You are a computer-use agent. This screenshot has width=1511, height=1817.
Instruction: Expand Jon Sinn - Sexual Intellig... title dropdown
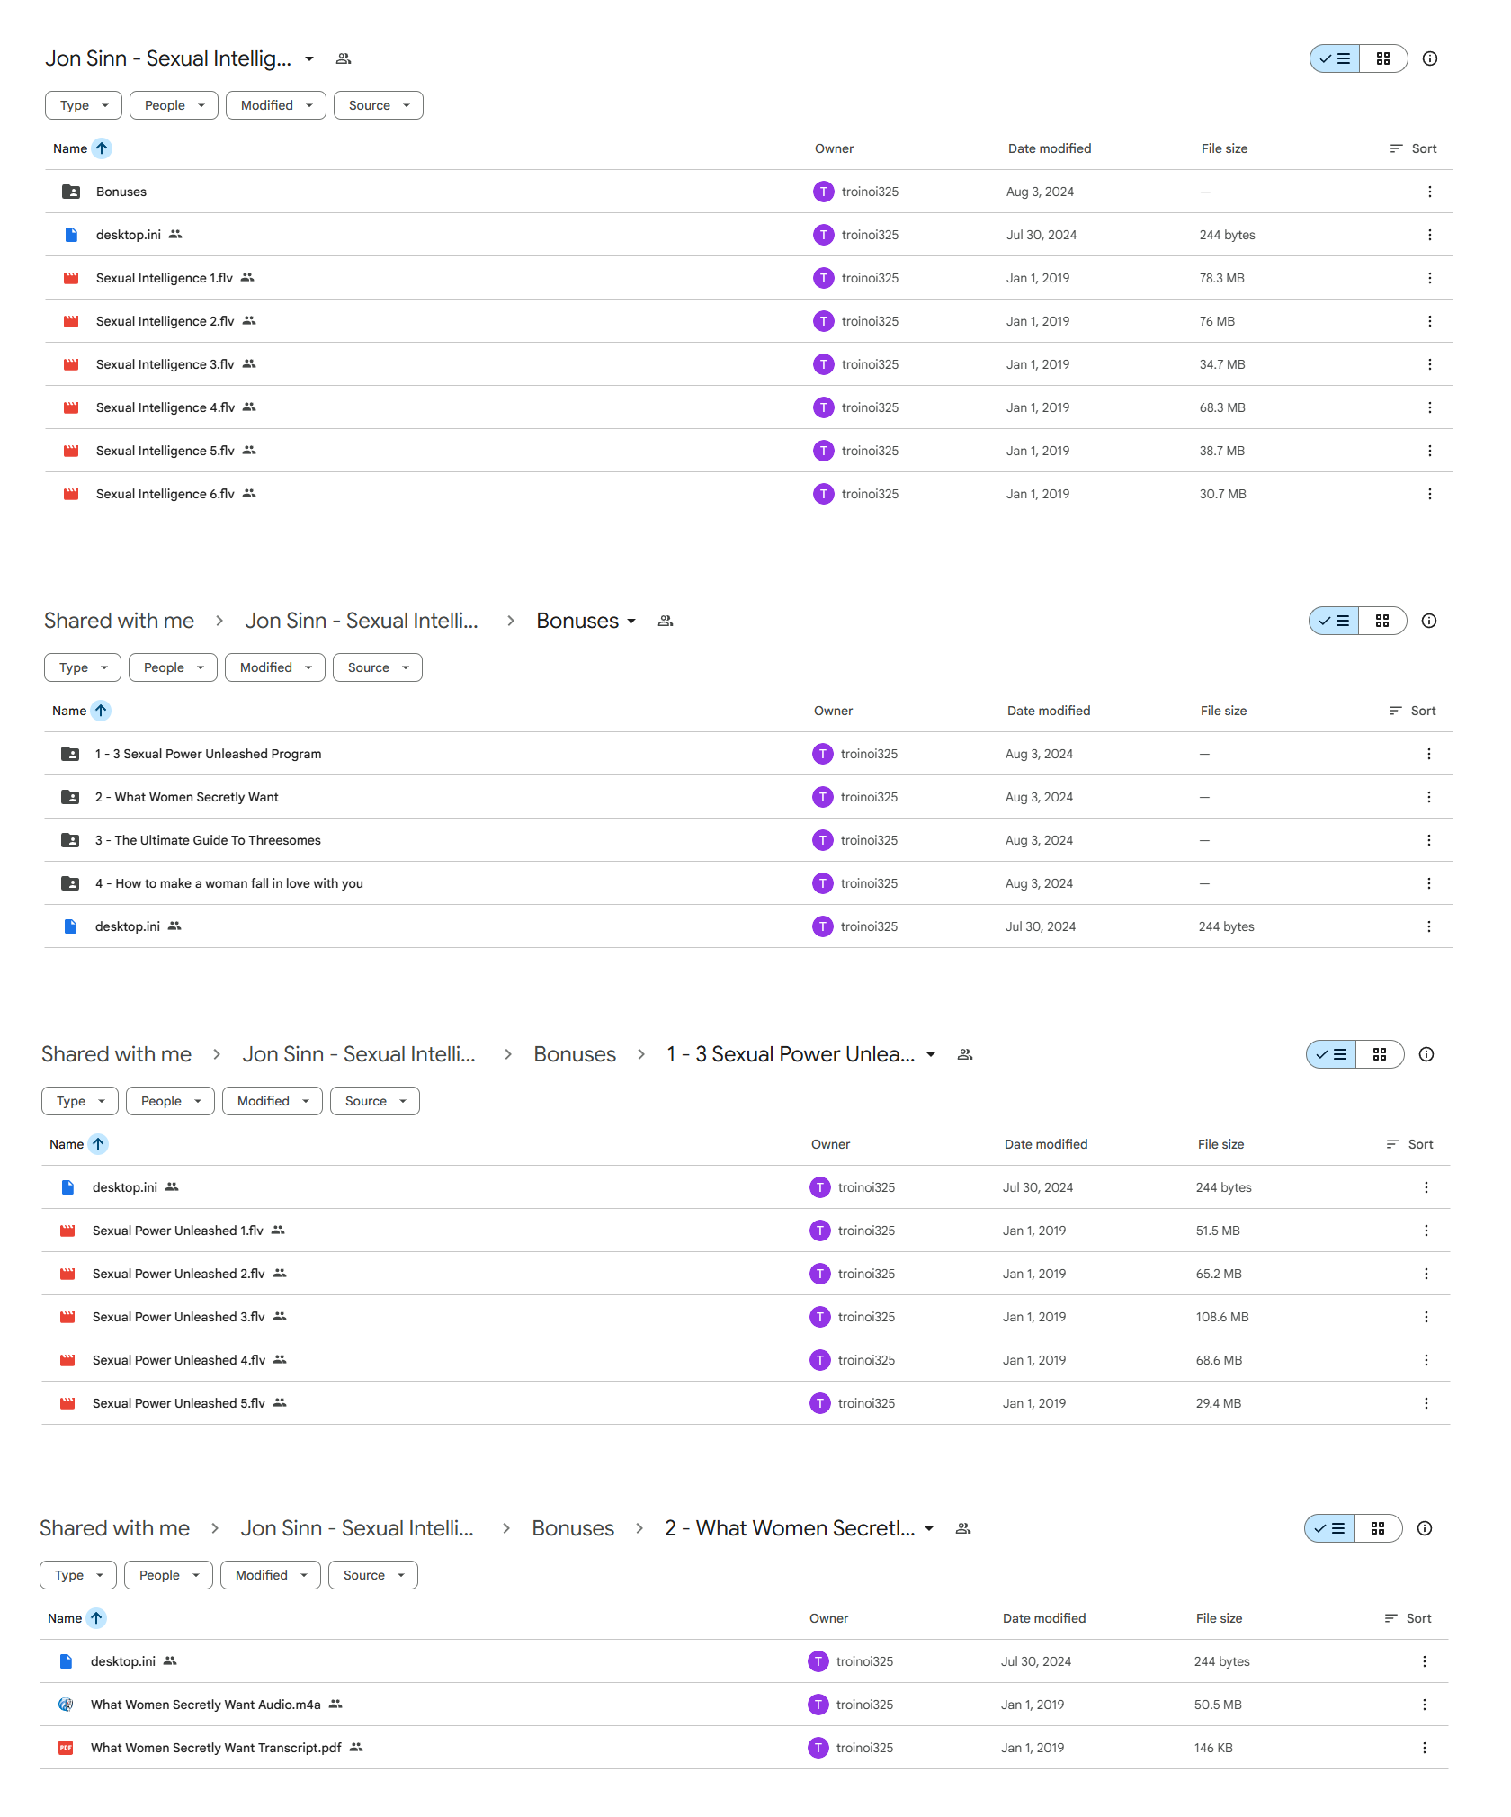tap(309, 58)
